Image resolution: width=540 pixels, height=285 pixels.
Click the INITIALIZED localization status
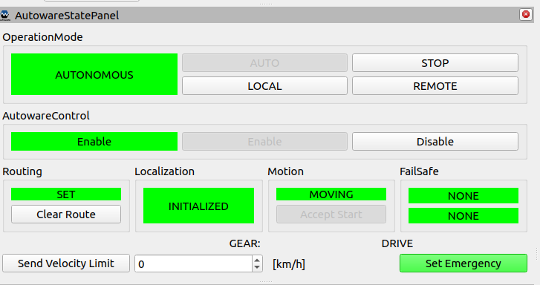(x=199, y=206)
